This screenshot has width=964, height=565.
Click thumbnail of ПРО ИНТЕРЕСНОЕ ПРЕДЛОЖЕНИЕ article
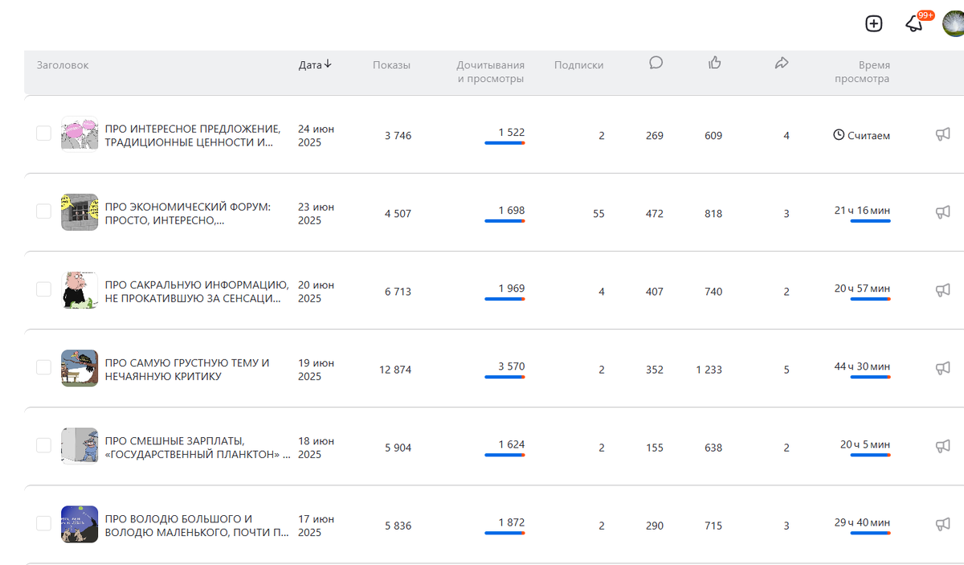(80, 133)
